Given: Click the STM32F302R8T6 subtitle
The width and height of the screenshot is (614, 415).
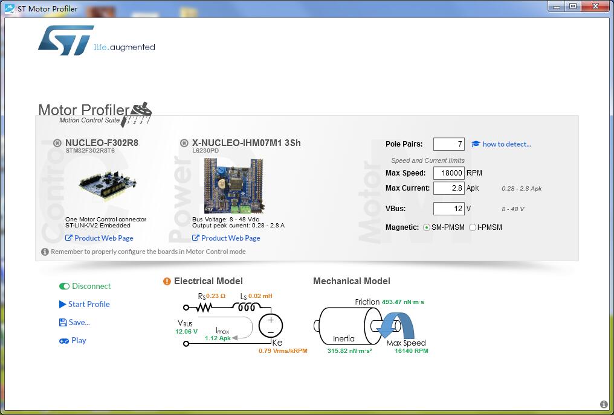Looking at the screenshot, I should click(x=90, y=151).
